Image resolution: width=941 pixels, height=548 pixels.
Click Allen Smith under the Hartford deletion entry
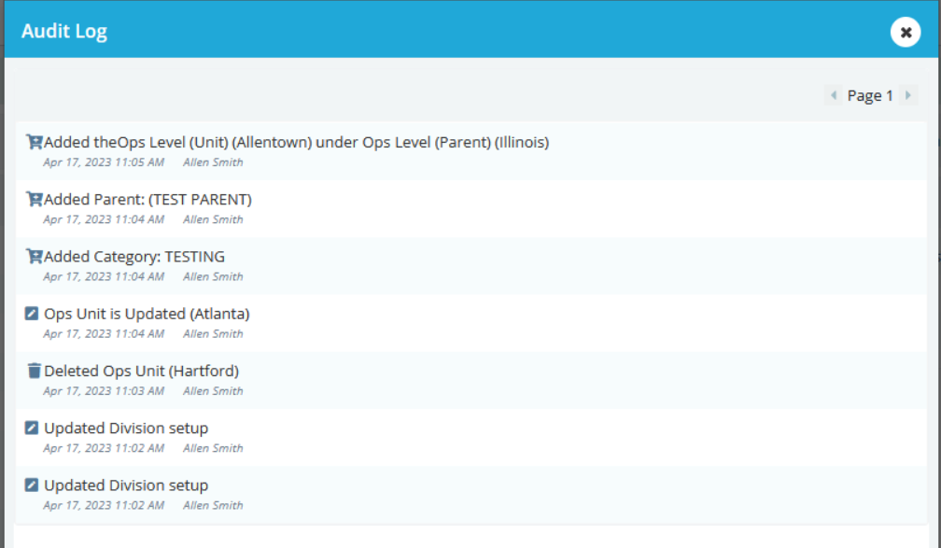point(213,391)
